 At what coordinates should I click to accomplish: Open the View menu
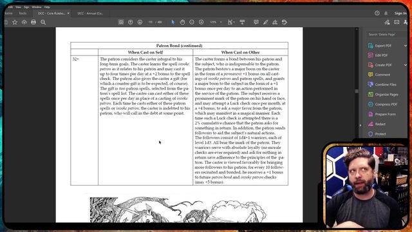pyautogui.click(x=18, y=7)
